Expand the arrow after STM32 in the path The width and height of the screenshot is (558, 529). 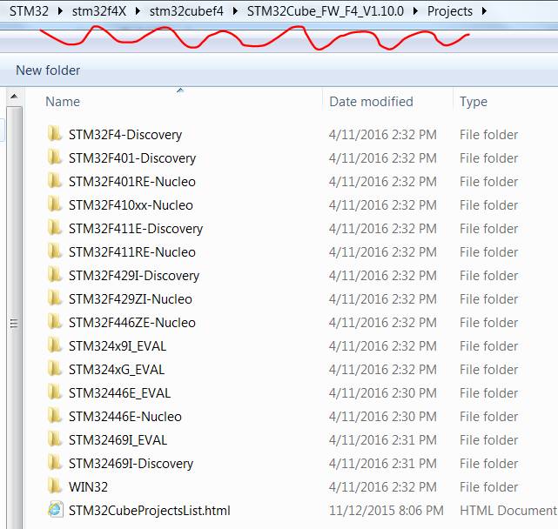(60, 11)
